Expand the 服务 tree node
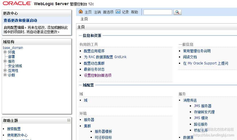Screen dimensions: 237x140 point(5,61)
